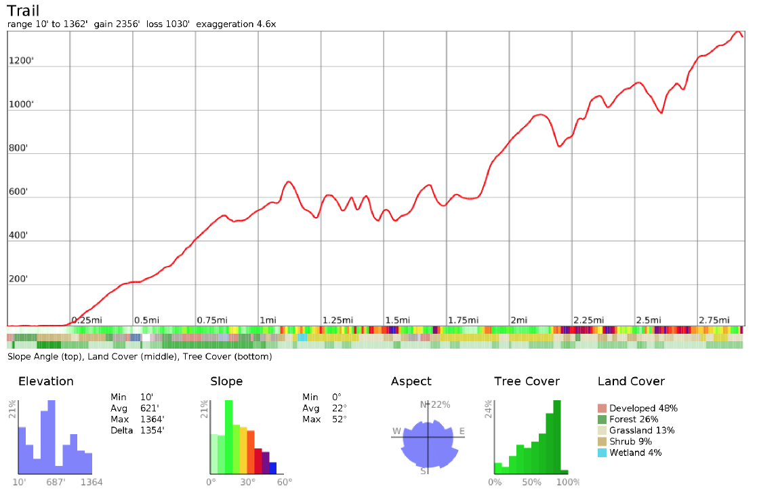Click the Forest land cover color swatch
Image resolution: width=757 pixels, height=504 pixels.
click(602, 419)
